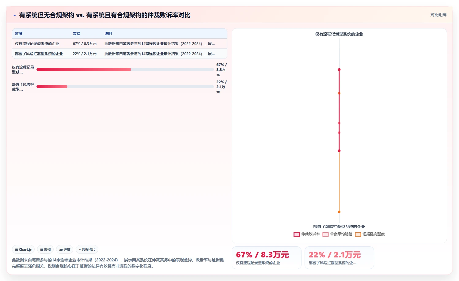
Task: Click the 数据卡片 tag chip
Action: [87, 249]
